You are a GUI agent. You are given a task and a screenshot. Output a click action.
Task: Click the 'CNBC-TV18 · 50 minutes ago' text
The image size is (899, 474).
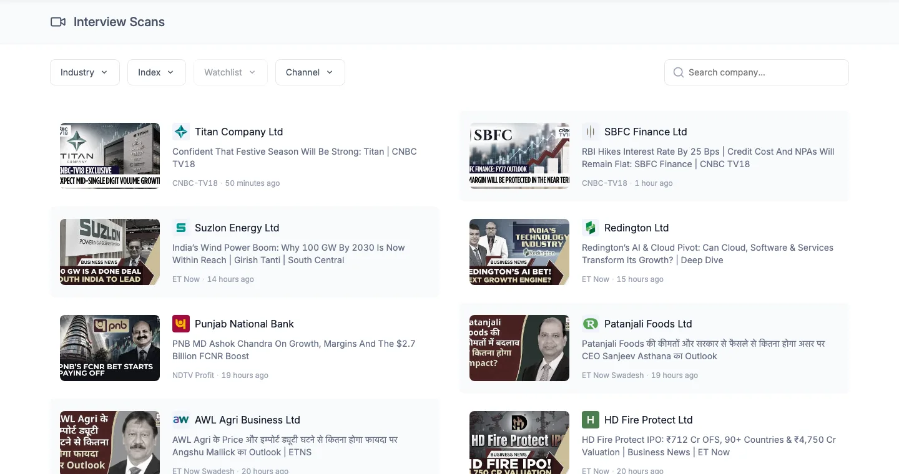(x=226, y=183)
